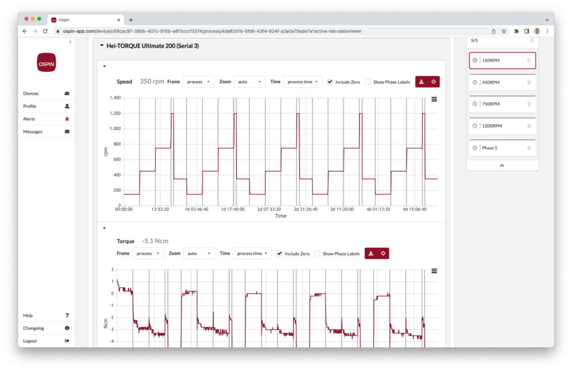This screenshot has width=572, height=371.
Task: Bookmark this page with star icon
Action: point(504,31)
